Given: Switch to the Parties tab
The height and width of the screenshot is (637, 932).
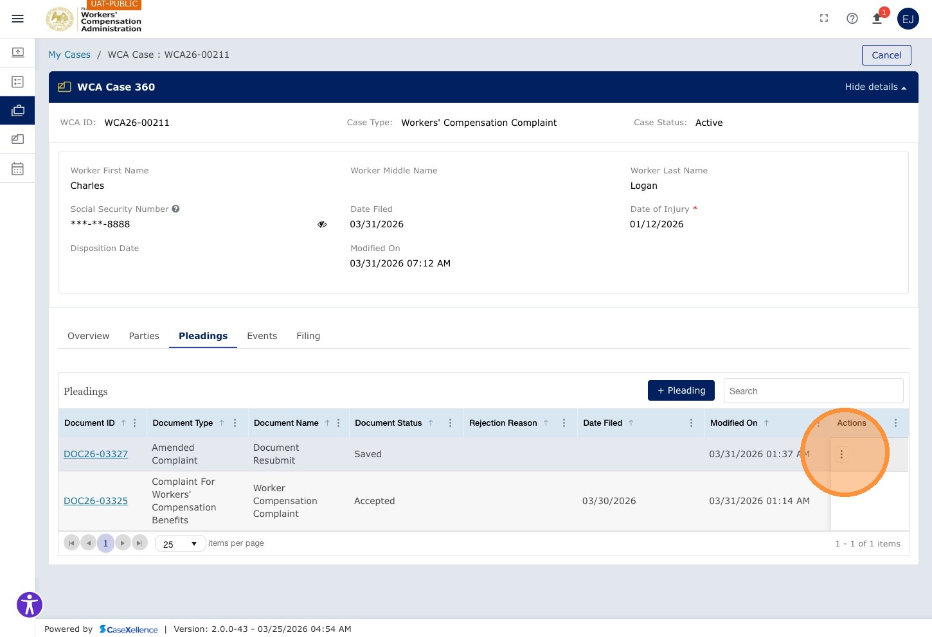Looking at the screenshot, I should tap(144, 336).
